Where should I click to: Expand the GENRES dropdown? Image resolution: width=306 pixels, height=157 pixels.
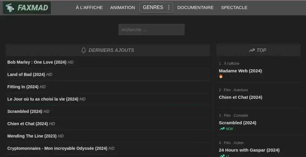pyautogui.click(x=156, y=8)
